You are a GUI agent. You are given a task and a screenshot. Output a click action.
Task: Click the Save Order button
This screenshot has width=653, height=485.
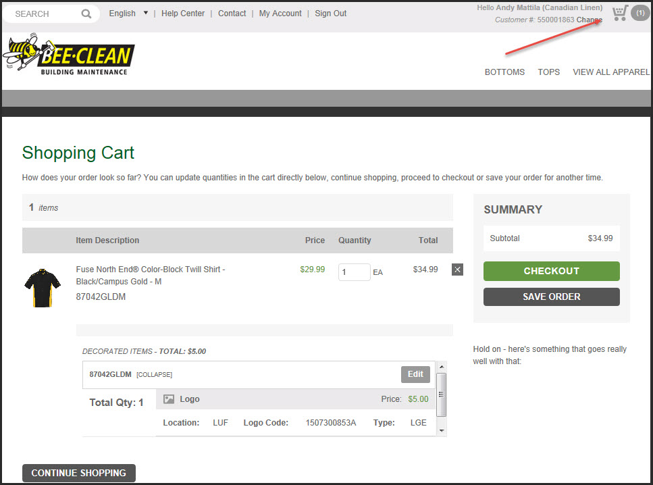tap(551, 297)
